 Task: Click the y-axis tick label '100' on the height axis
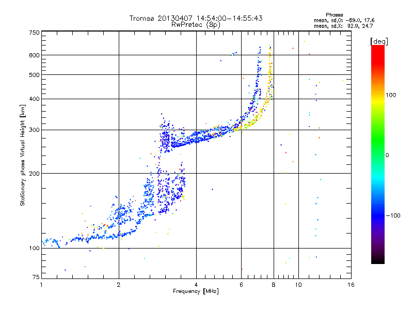point(34,248)
